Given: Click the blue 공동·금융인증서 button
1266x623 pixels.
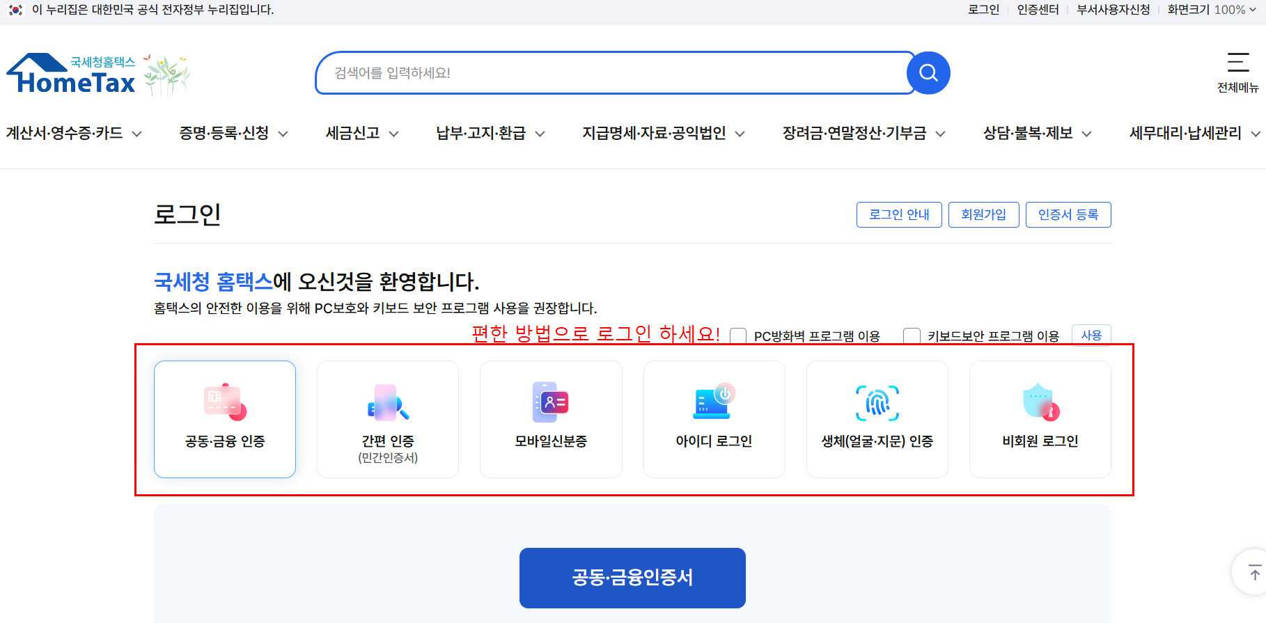Looking at the screenshot, I should click(x=632, y=578).
